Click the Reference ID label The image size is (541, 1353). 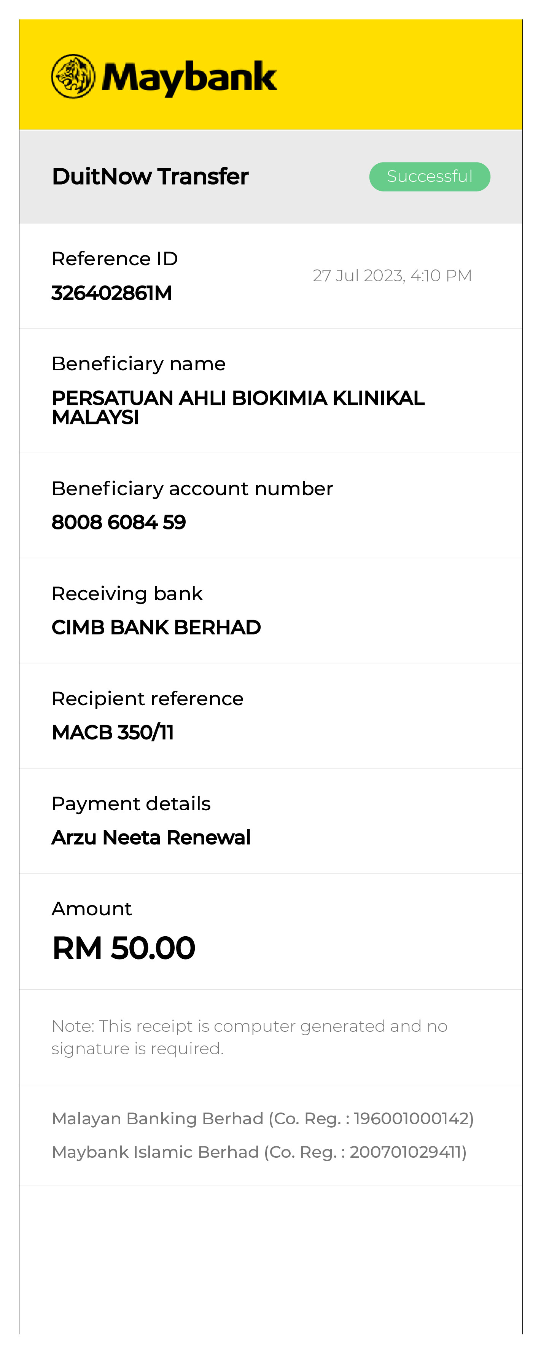[x=115, y=258]
